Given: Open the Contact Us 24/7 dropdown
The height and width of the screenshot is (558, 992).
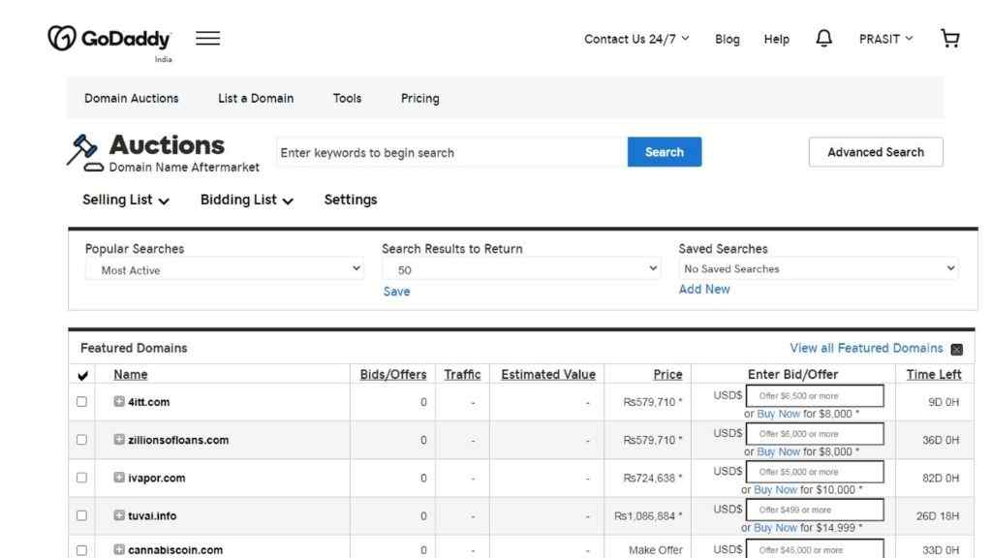Looking at the screenshot, I should point(636,39).
